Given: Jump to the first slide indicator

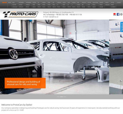Looking at the screenshot, I should tap(58, 97).
